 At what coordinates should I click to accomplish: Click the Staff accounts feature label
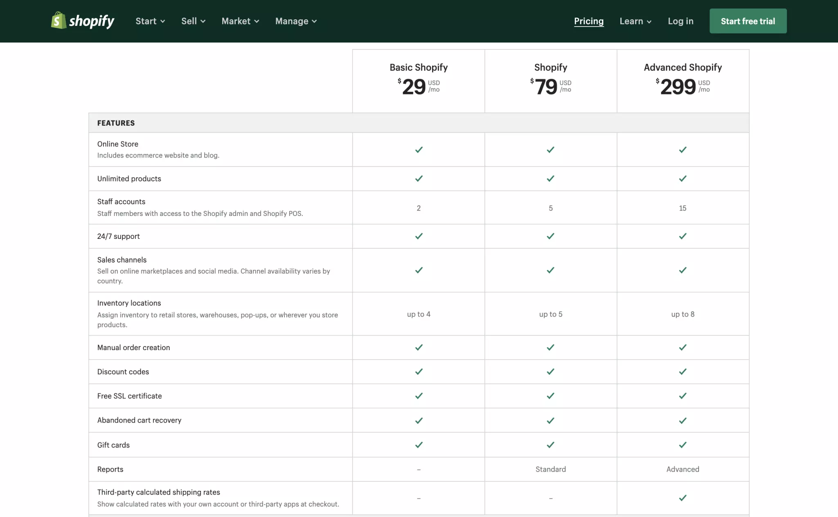point(121,202)
